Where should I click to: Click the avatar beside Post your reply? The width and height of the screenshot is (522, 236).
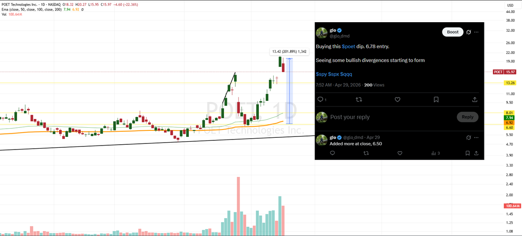click(321, 117)
